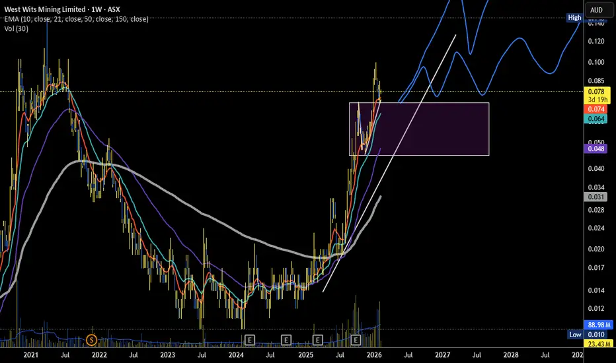Click the 0.012 price scale label
This screenshot has width=616, height=363.
point(596,308)
